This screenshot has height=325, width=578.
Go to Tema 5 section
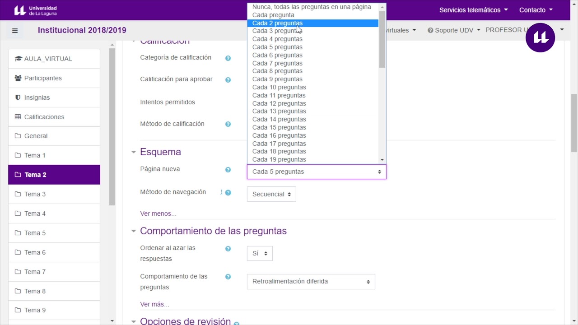click(x=54, y=233)
